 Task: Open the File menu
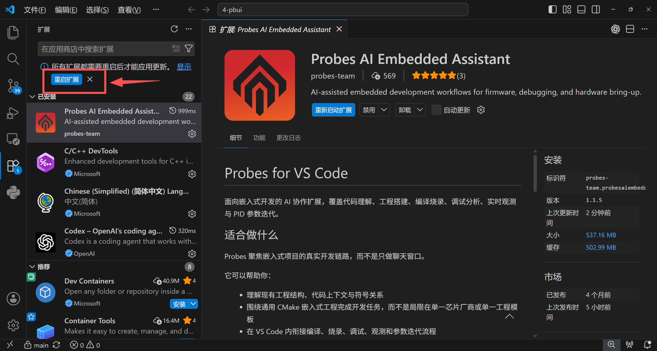[35, 10]
